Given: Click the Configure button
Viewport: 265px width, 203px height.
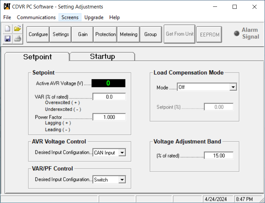Looking at the screenshot, I should [38, 35].
